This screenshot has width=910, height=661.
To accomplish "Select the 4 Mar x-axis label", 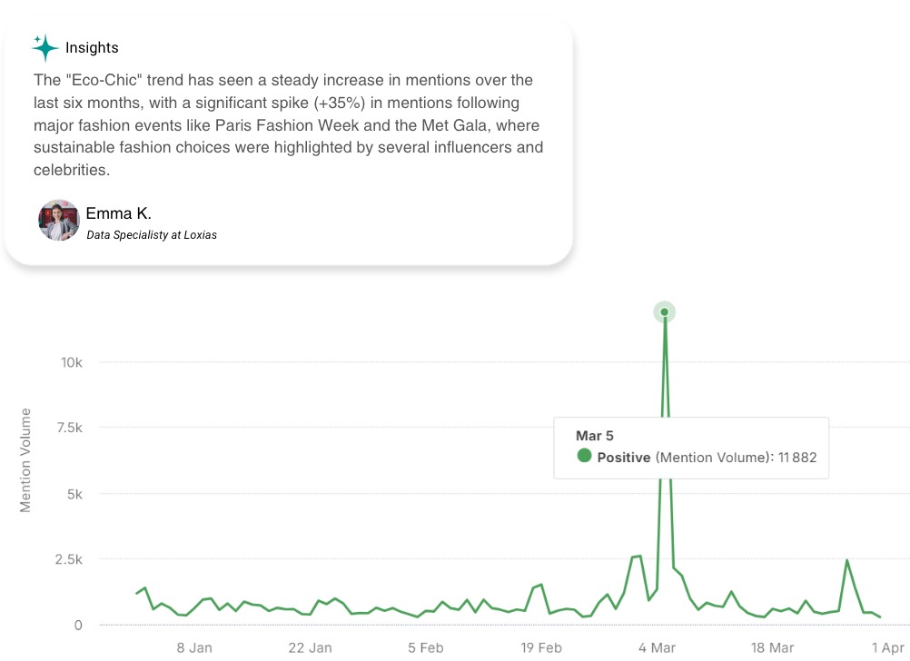I will (x=657, y=647).
